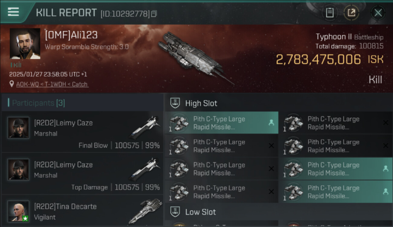Image resolution: width=393 pixels, height=227 pixels.
Task: Share the kill report with the export icon
Action: coord(351,13)
